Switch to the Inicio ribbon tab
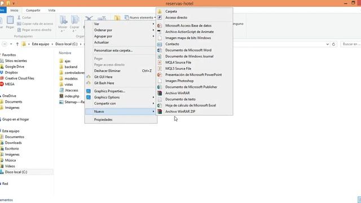Image resolution: width=361 pixels, height=203 pixels. click(x=14, y=10)
